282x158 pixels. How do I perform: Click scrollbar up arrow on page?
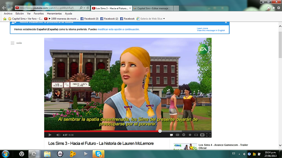pyautogui.click(x=280, y=26)
